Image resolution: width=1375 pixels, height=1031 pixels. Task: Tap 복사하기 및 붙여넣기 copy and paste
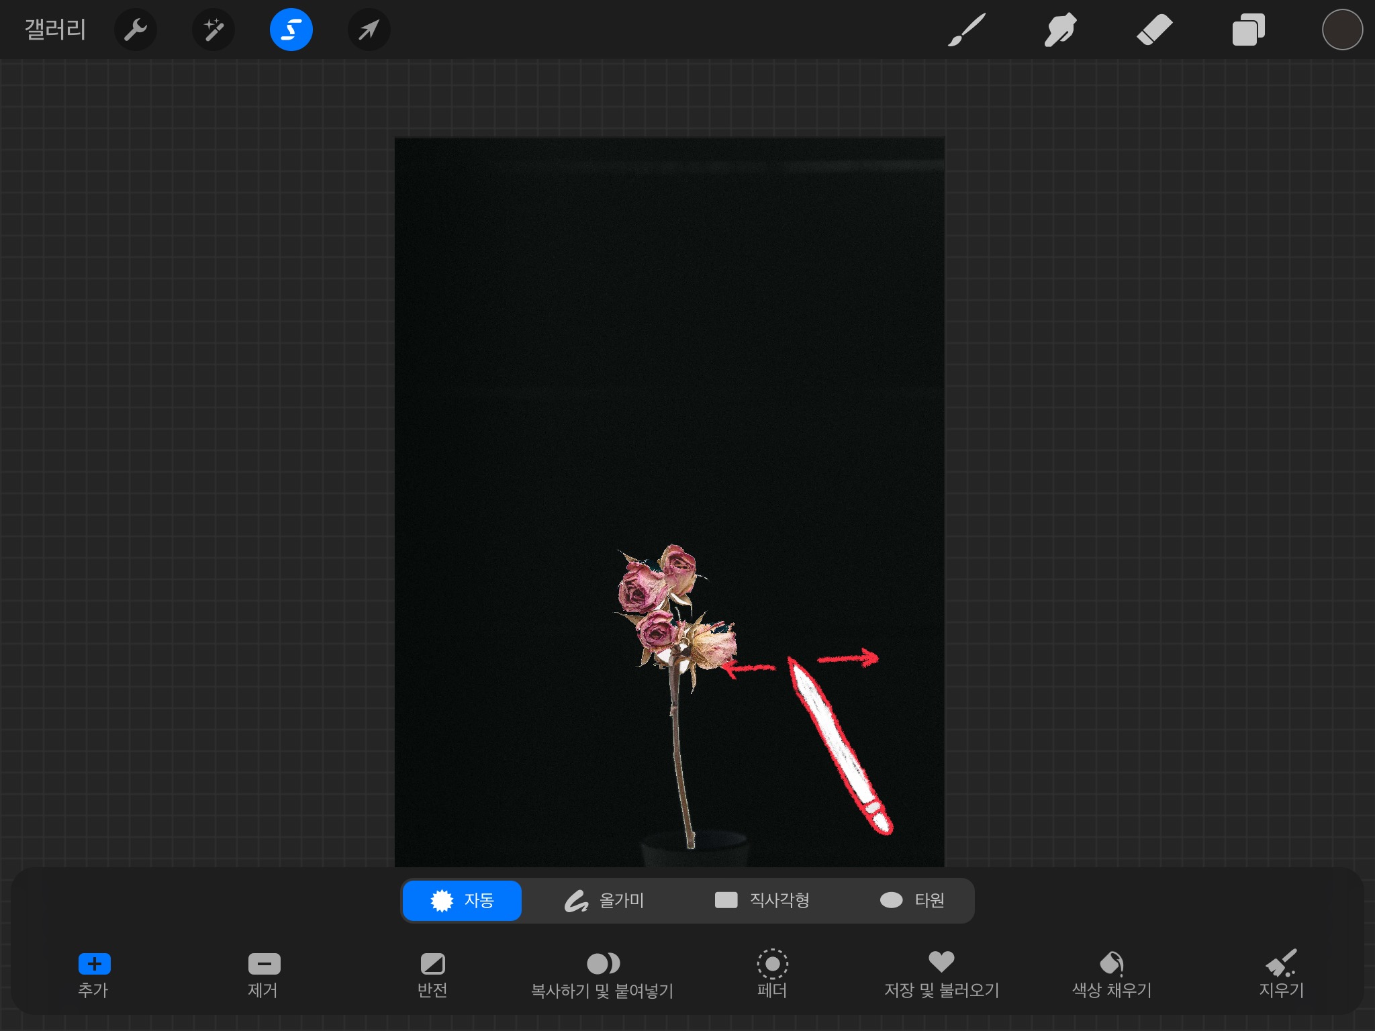pos(602,973)
